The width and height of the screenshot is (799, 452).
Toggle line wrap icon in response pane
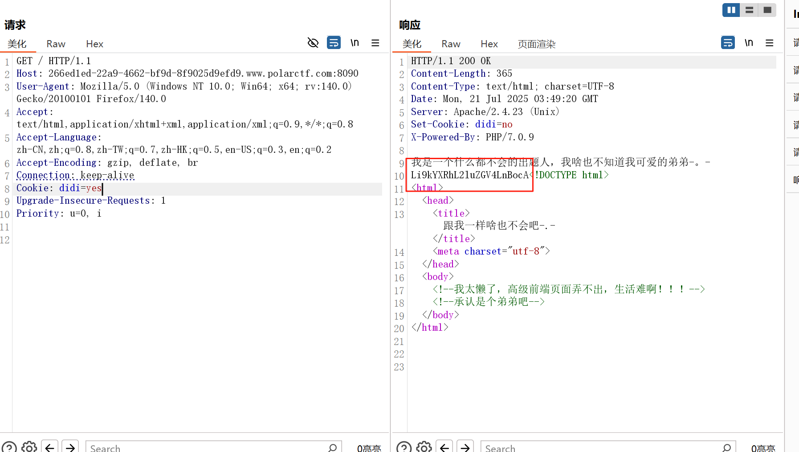pyautogui.click(x=728, y=43)
